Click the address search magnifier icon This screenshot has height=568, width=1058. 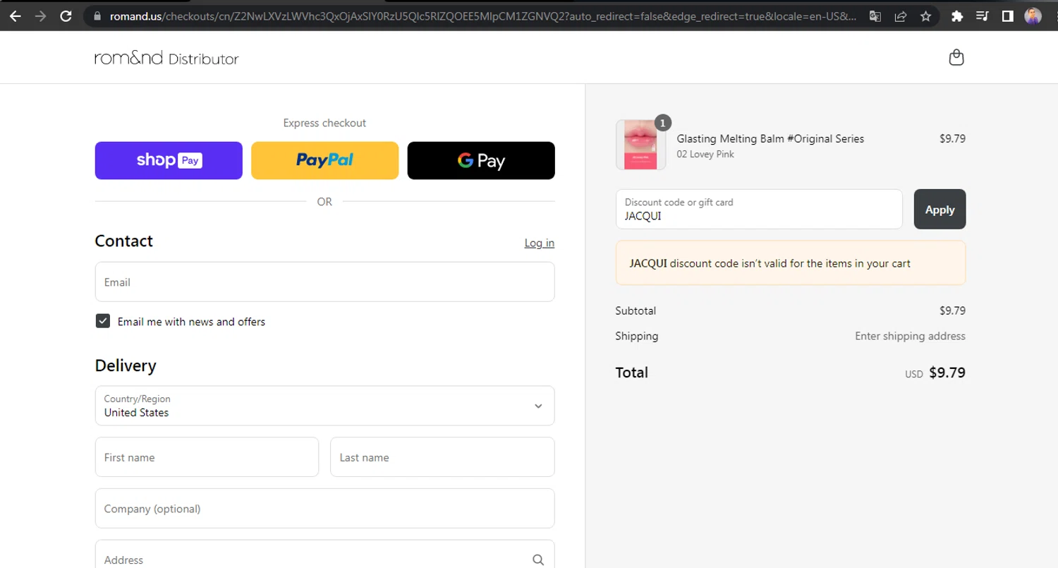[x=538, y=560]
